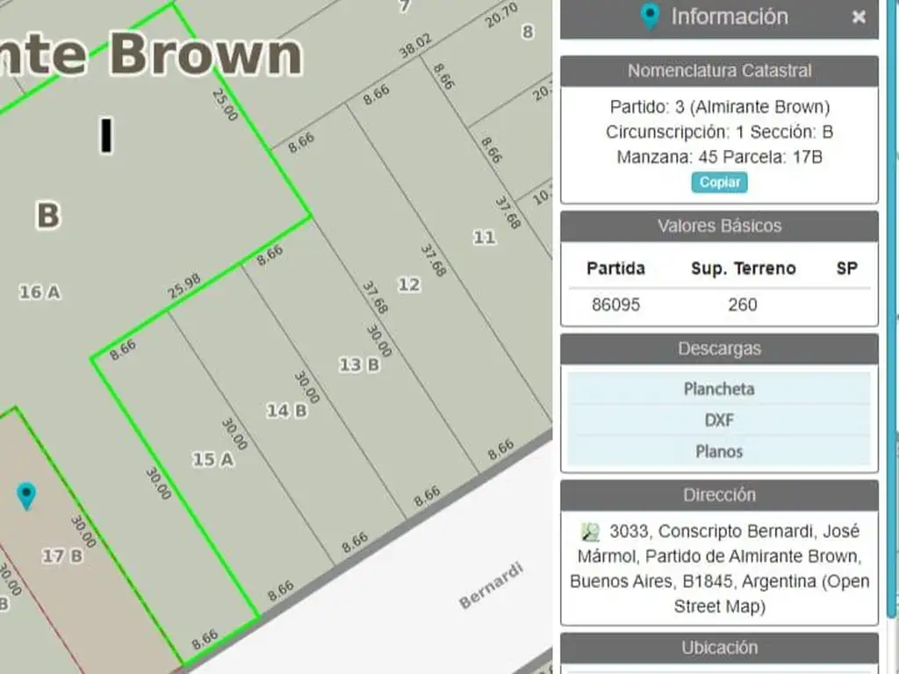Screen dimensions: 899x674
Task: Select parcel 13 B on the map
Action: tap(359, 364)
